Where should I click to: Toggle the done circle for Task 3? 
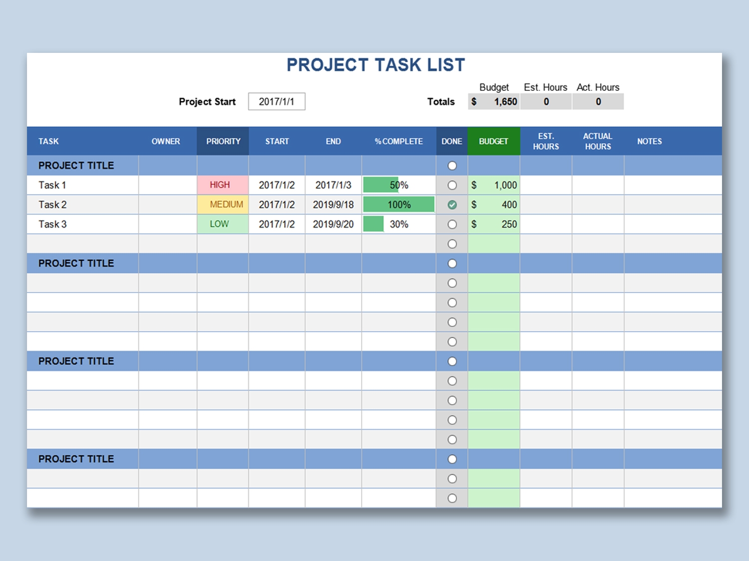click(452, 224)
